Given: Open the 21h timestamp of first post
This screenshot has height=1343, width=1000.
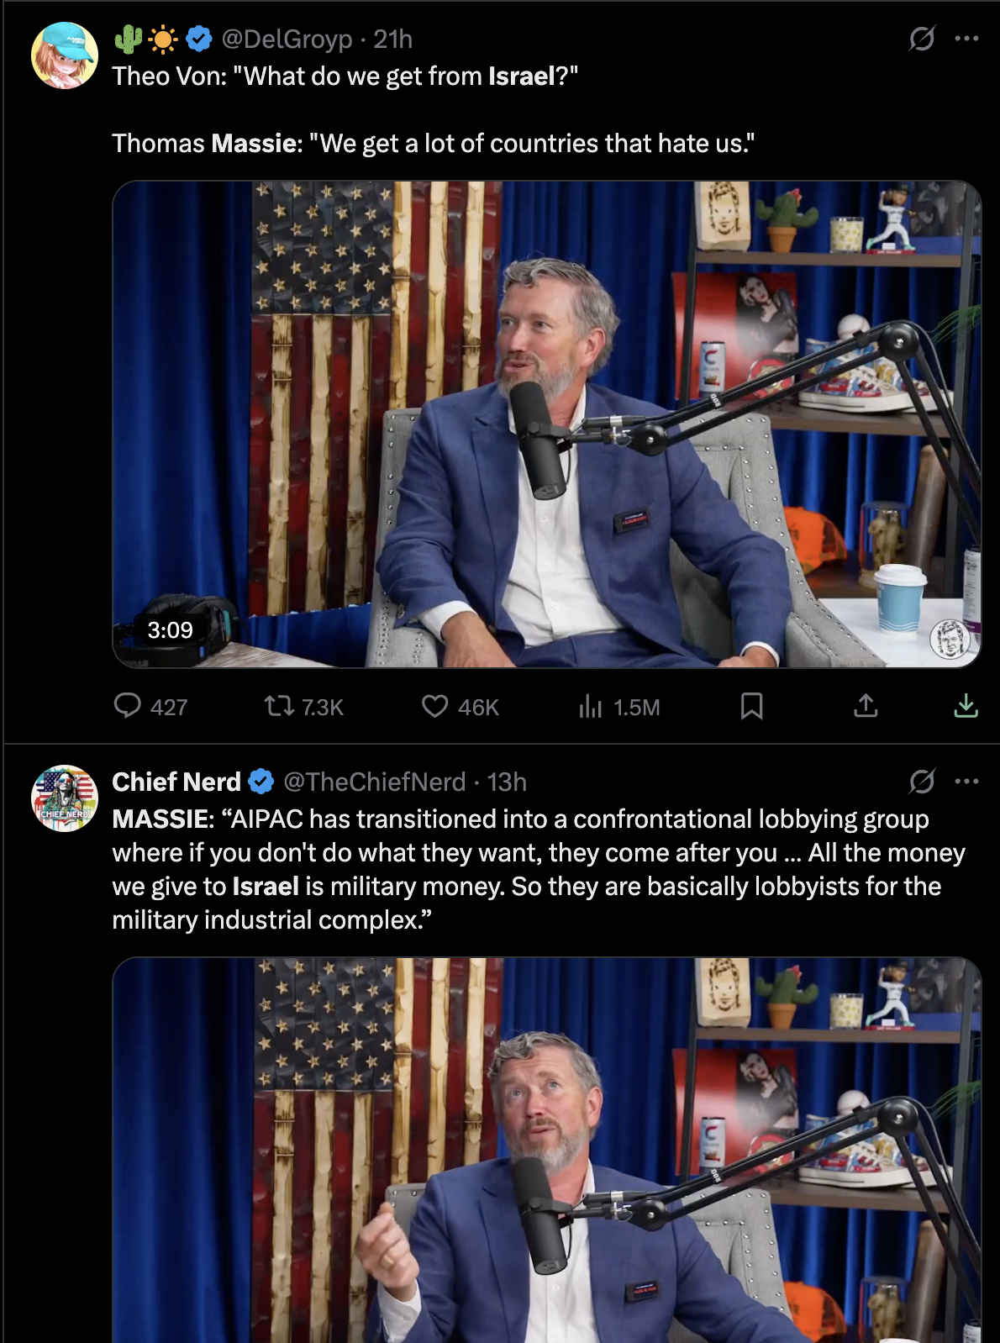Looking at the screenshot, I should point(392,39).
